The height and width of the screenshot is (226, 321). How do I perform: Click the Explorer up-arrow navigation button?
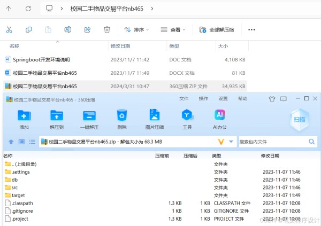coord(9,9)
